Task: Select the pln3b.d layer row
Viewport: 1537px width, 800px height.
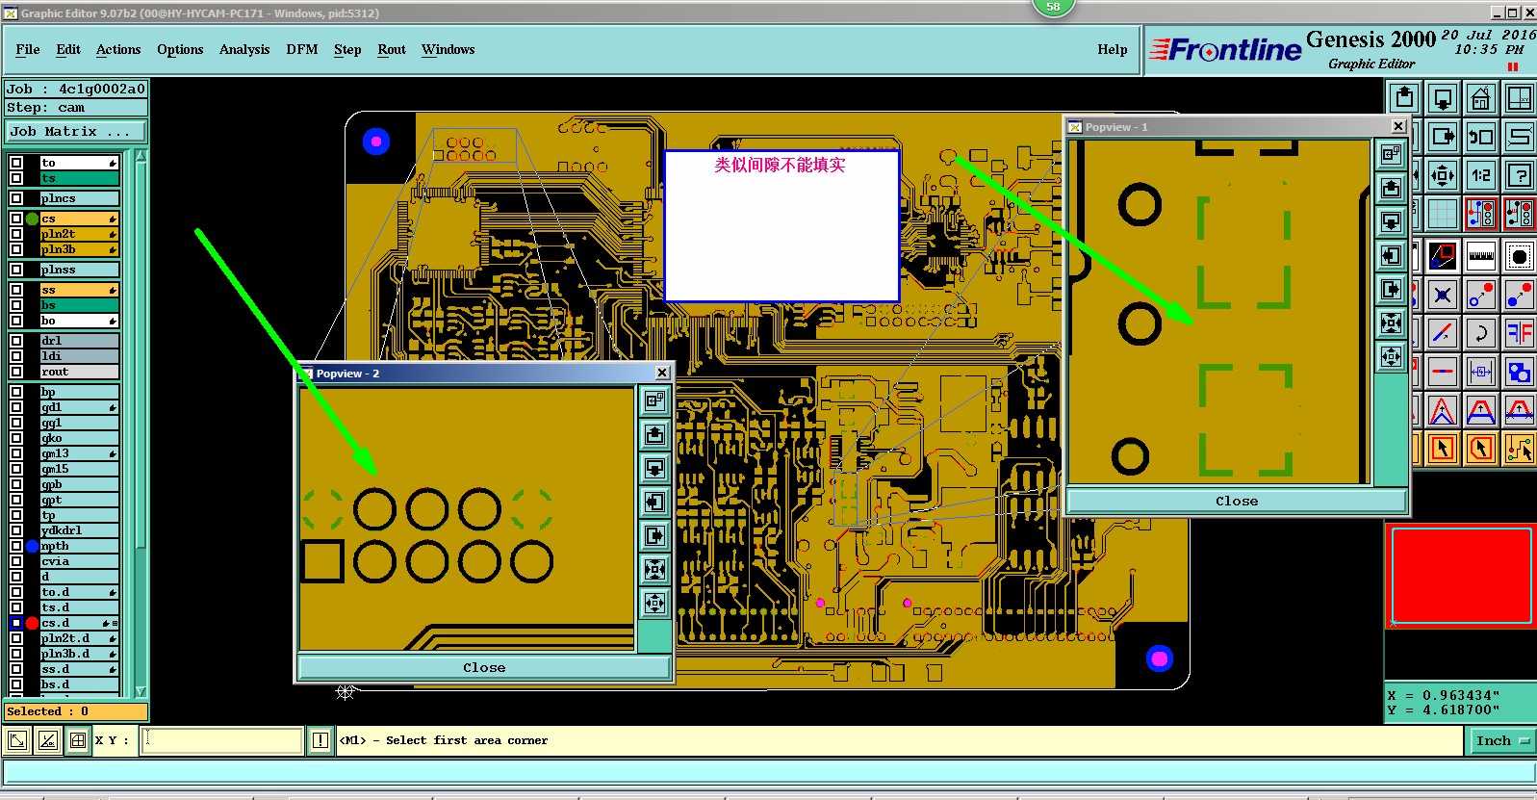Action: [79, 654]
